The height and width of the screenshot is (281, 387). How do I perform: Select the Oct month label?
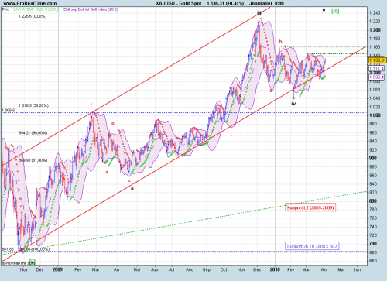pyautogui.click(x=224, y=269)
